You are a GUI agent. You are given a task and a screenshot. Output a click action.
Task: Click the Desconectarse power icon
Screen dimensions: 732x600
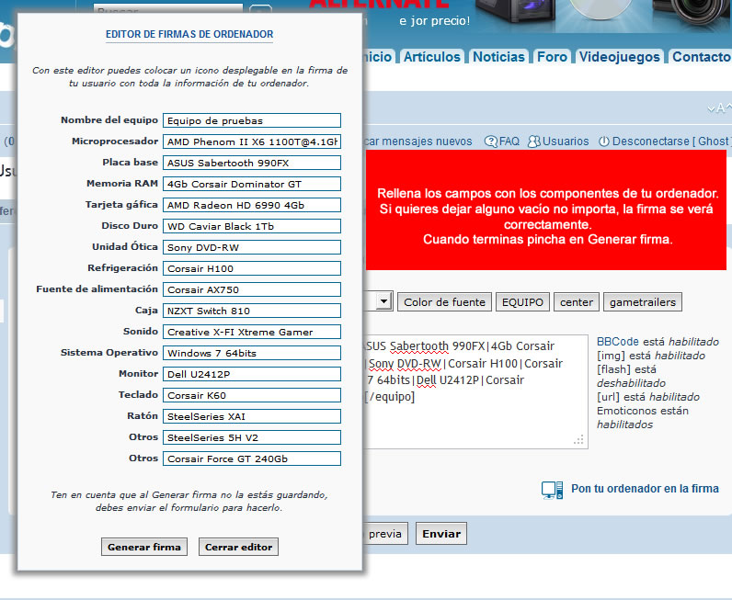click(x=604, y=142)
